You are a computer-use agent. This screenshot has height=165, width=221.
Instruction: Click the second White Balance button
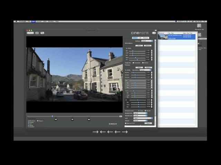click(147, 46)
